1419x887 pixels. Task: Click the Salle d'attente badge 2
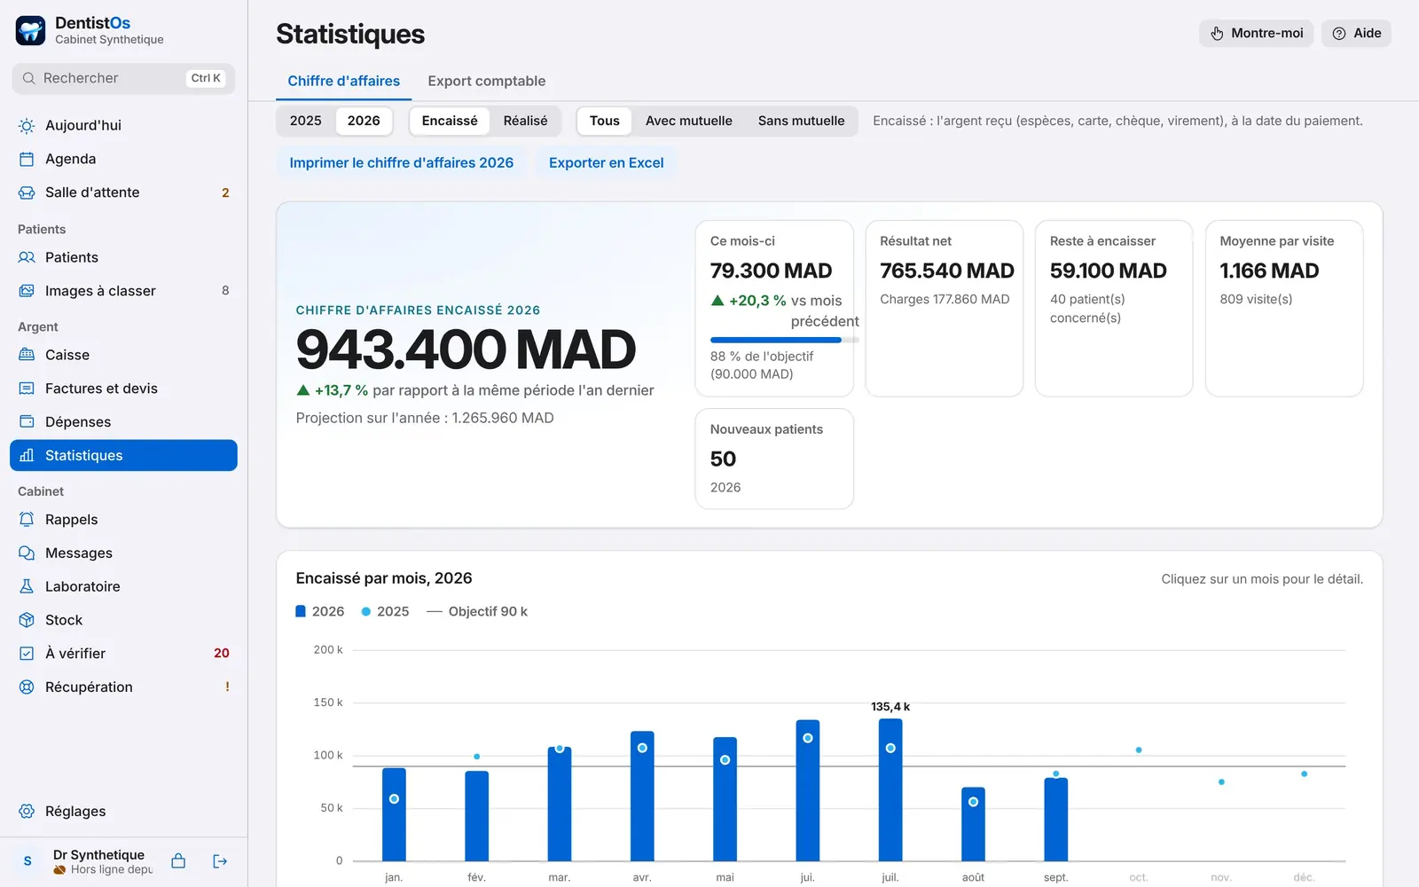coord(225,192)
